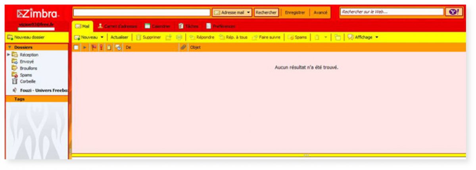Open the Préférences tab

pos(221,26)
